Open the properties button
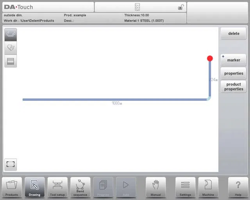Screen dimensions: 250x200 (x=234, y=73)
